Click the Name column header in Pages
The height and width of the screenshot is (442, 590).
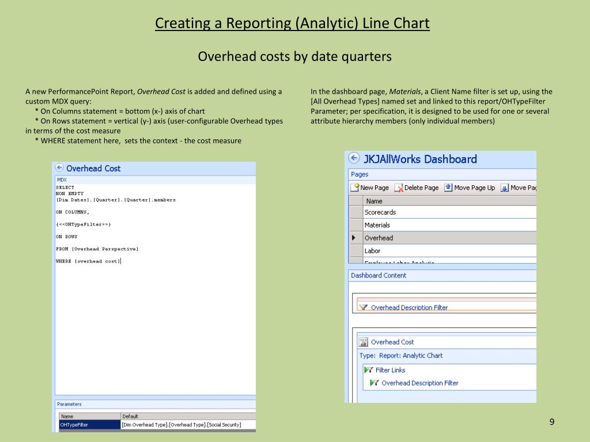449,201
